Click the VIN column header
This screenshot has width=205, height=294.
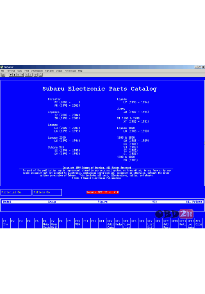coord(155,202)
